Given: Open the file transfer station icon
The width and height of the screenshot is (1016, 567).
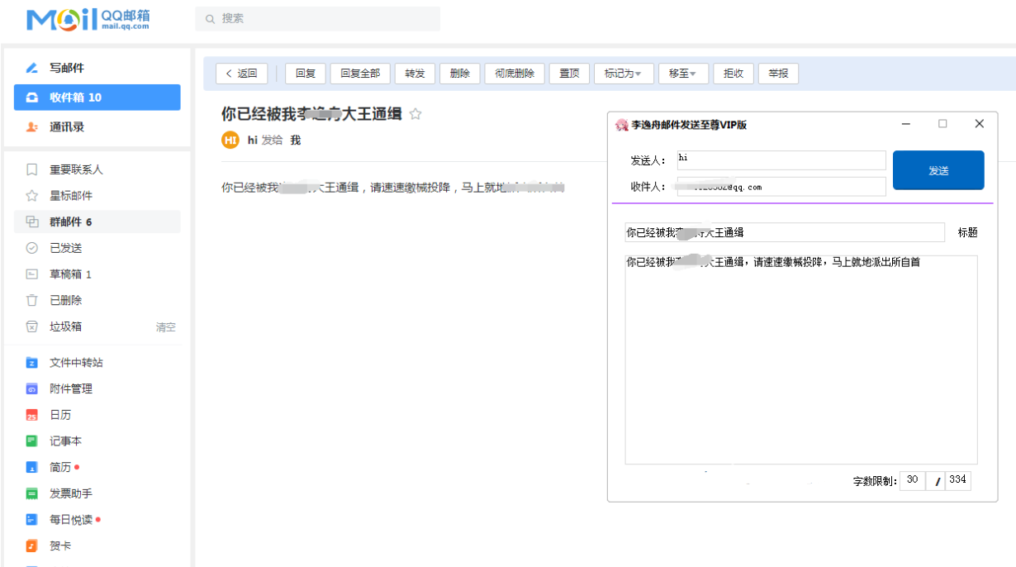Looking at the screenshot, I should tap(32, 363).
